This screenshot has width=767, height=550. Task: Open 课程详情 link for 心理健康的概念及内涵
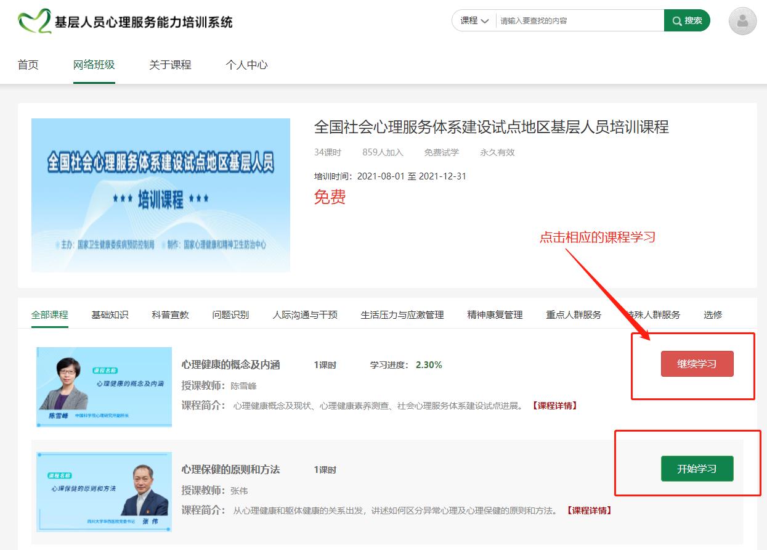[554, 406]
